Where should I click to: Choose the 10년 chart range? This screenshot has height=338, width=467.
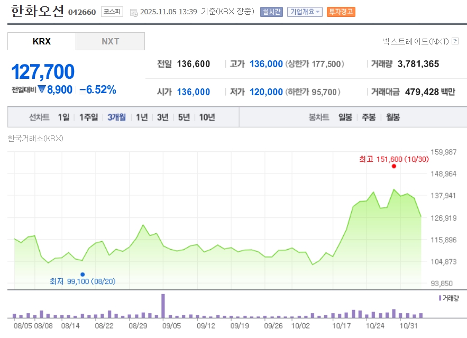pyautogui.click(x=207, y=117)
